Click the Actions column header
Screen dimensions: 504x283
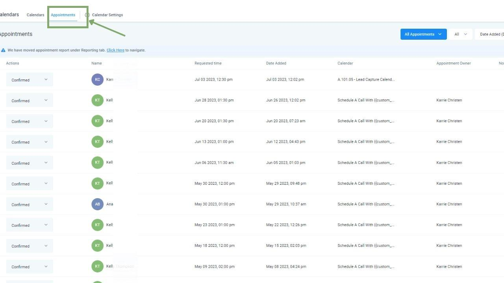point(13,63)
